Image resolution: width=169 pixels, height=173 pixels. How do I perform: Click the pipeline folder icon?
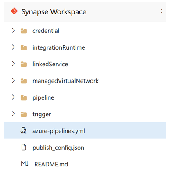click(x=24, y=97)
